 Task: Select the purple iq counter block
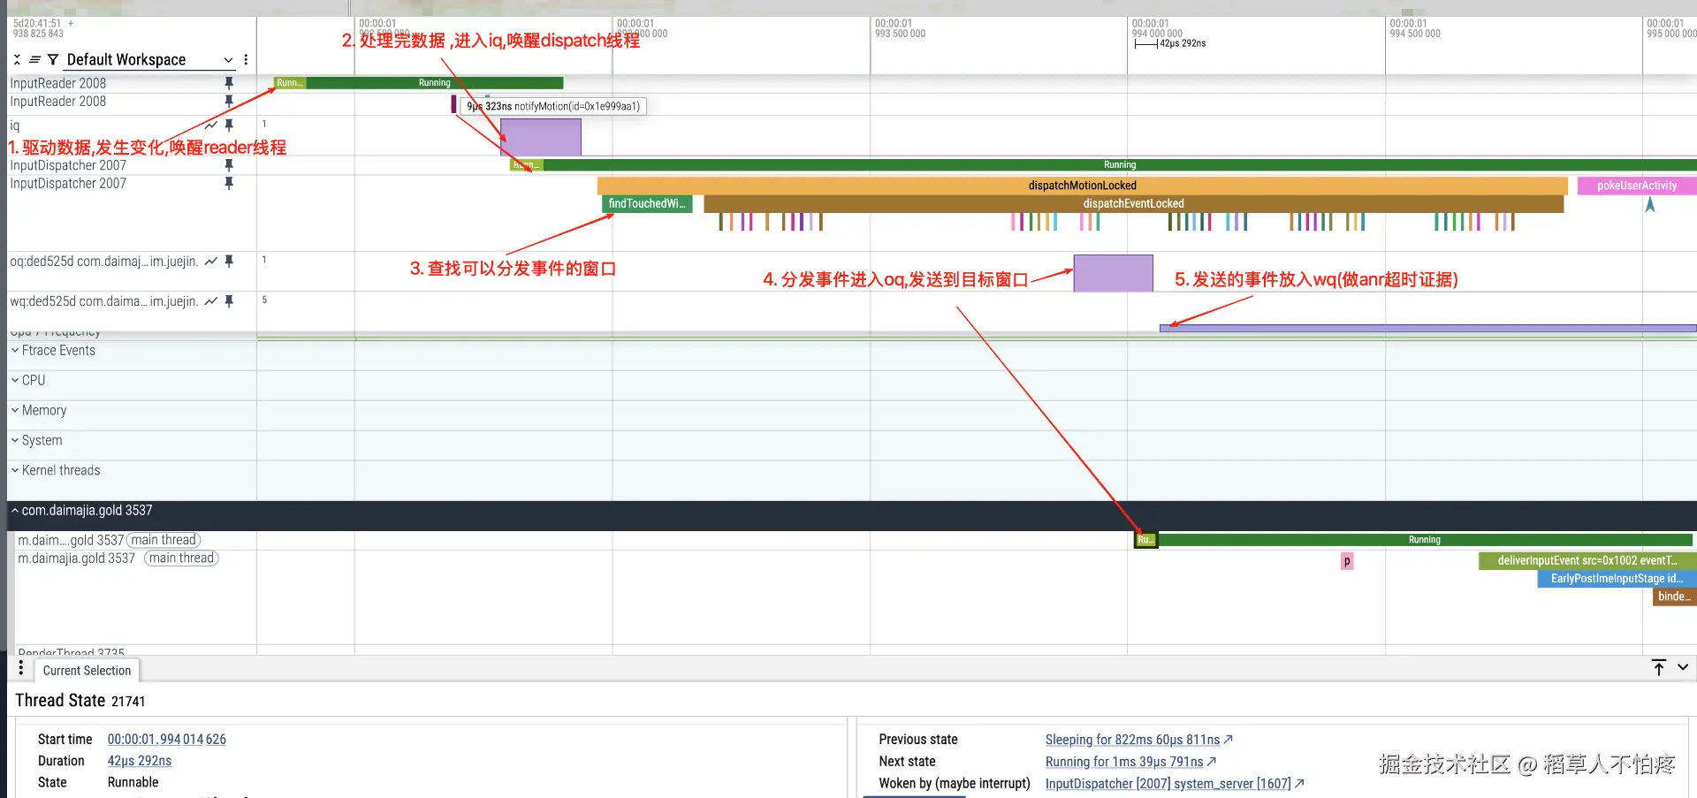click(541, 138)
